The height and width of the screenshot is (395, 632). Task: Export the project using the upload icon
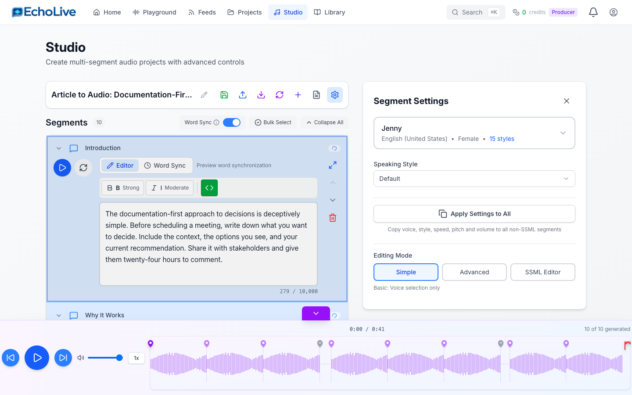pyautogui.click(x=243, y=95)
